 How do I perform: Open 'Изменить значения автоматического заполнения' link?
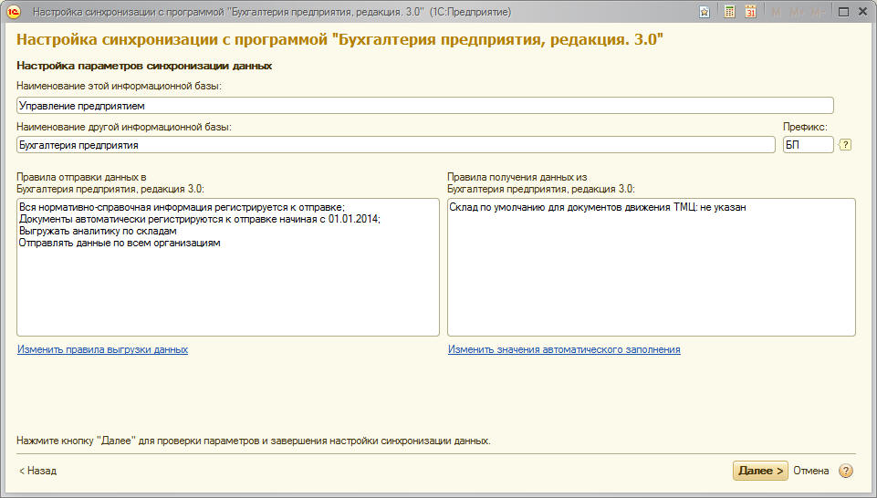563,349
